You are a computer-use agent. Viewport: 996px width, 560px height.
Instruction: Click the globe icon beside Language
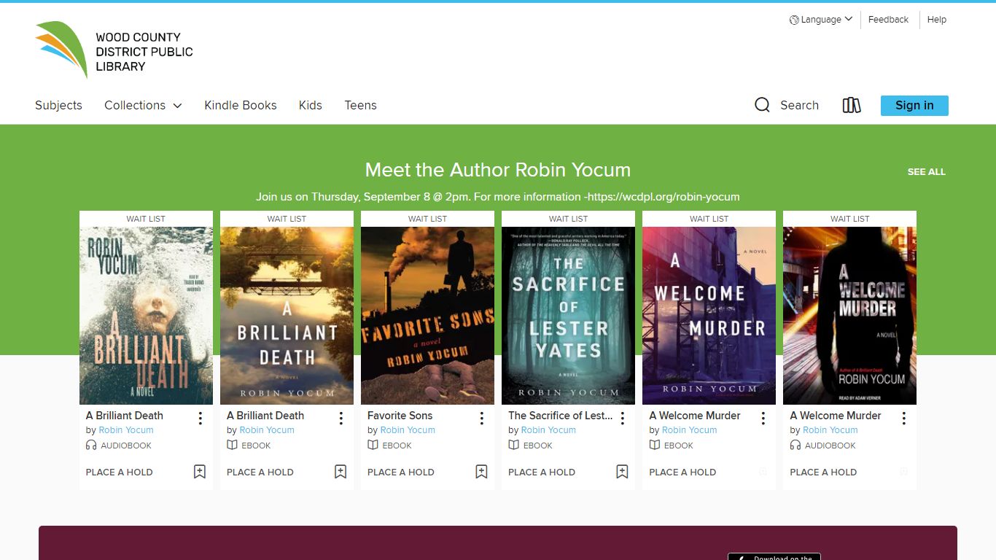point(794,20)
